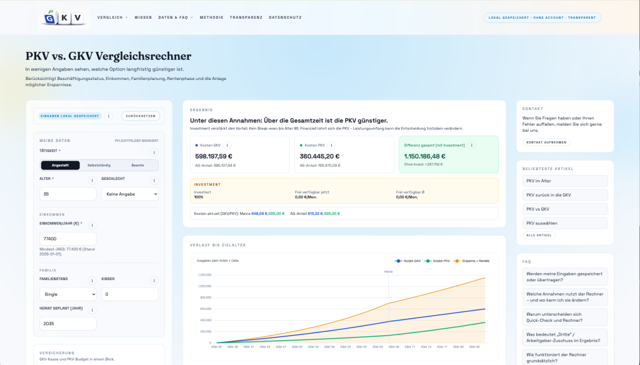Select Beamte as Tätigkeit

coord(138,166)
